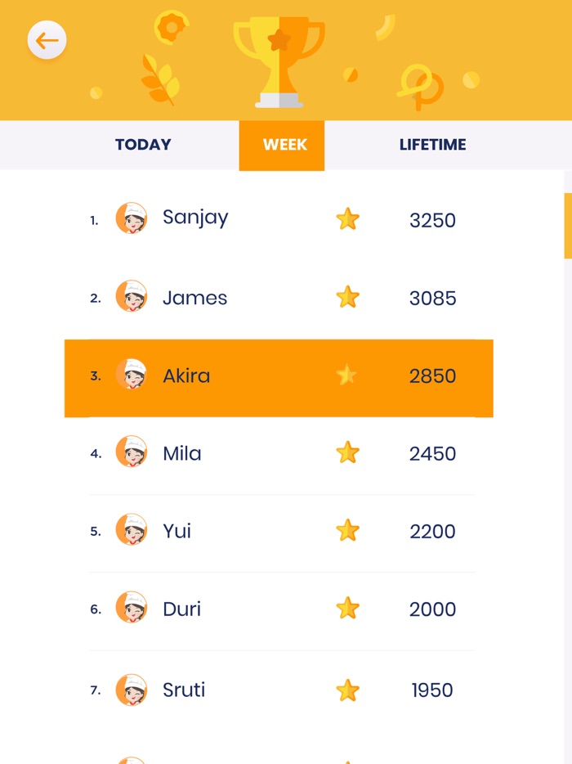Select the WEEK tab
Screen dimensions: 572x764
pyautogui.click(x=282, y=146)
